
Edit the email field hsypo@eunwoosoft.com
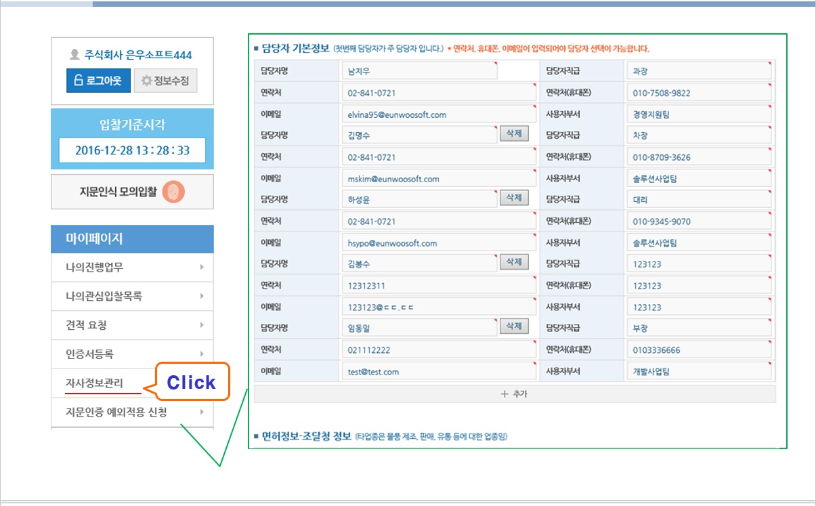439,243
